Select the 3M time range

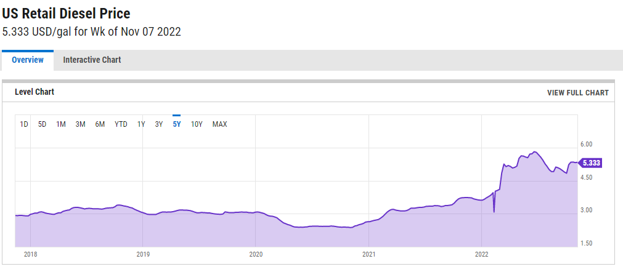[x=80, y=124]
